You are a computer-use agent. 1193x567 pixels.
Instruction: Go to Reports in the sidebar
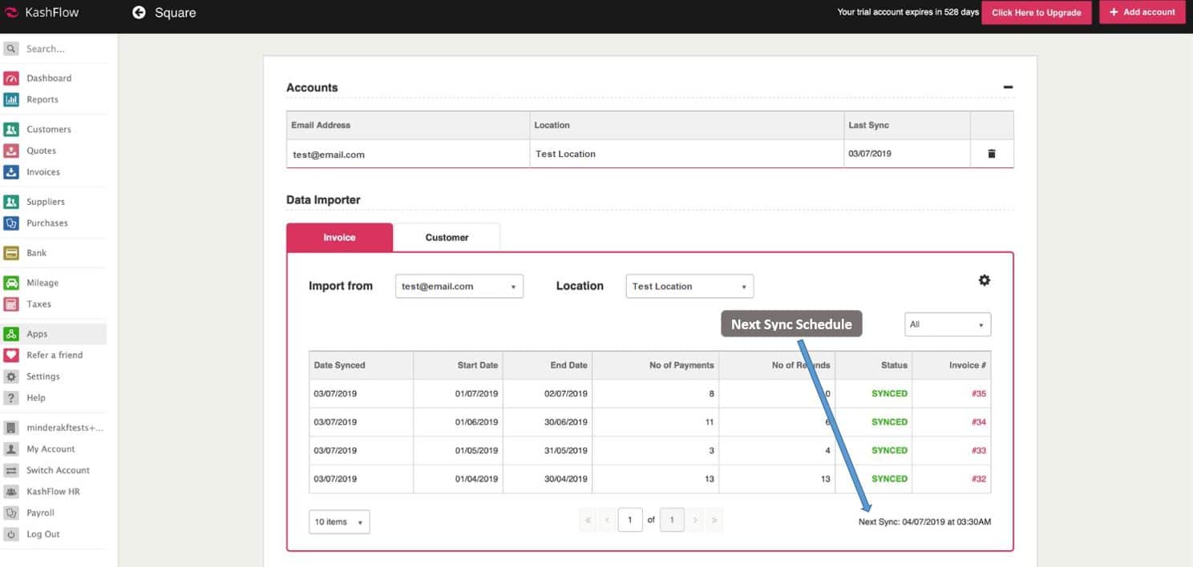[42, 100]
